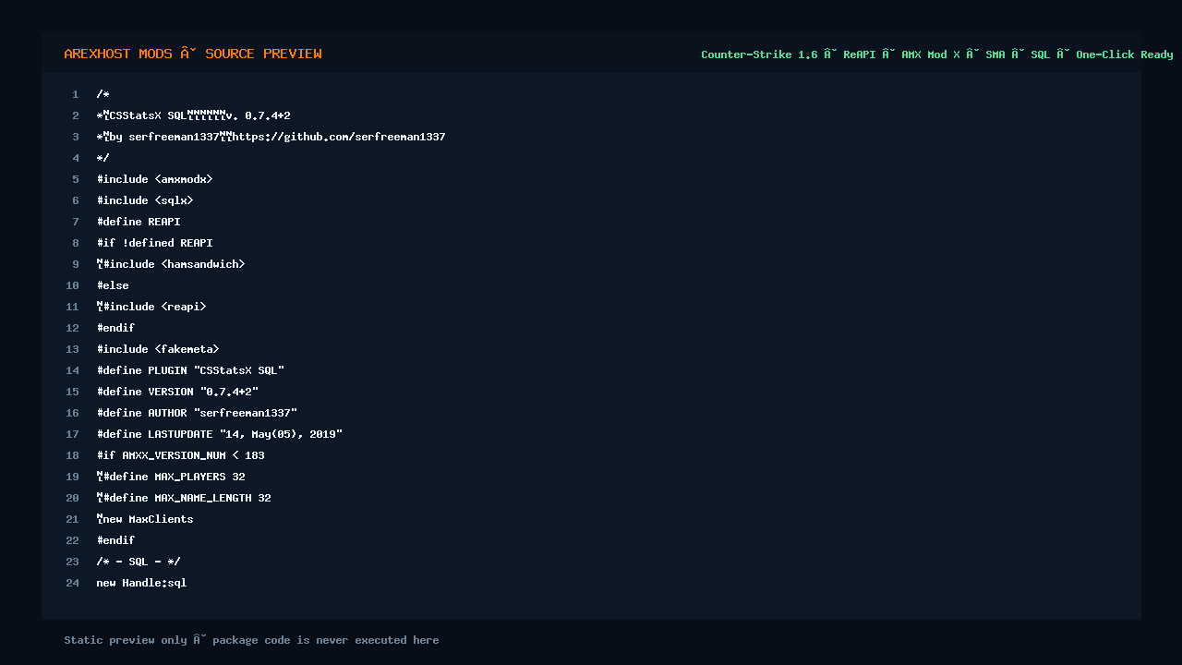
Task: Click the '#define LASTUPDATE' line
Action: pyautogui.click(x=220, y=434)
